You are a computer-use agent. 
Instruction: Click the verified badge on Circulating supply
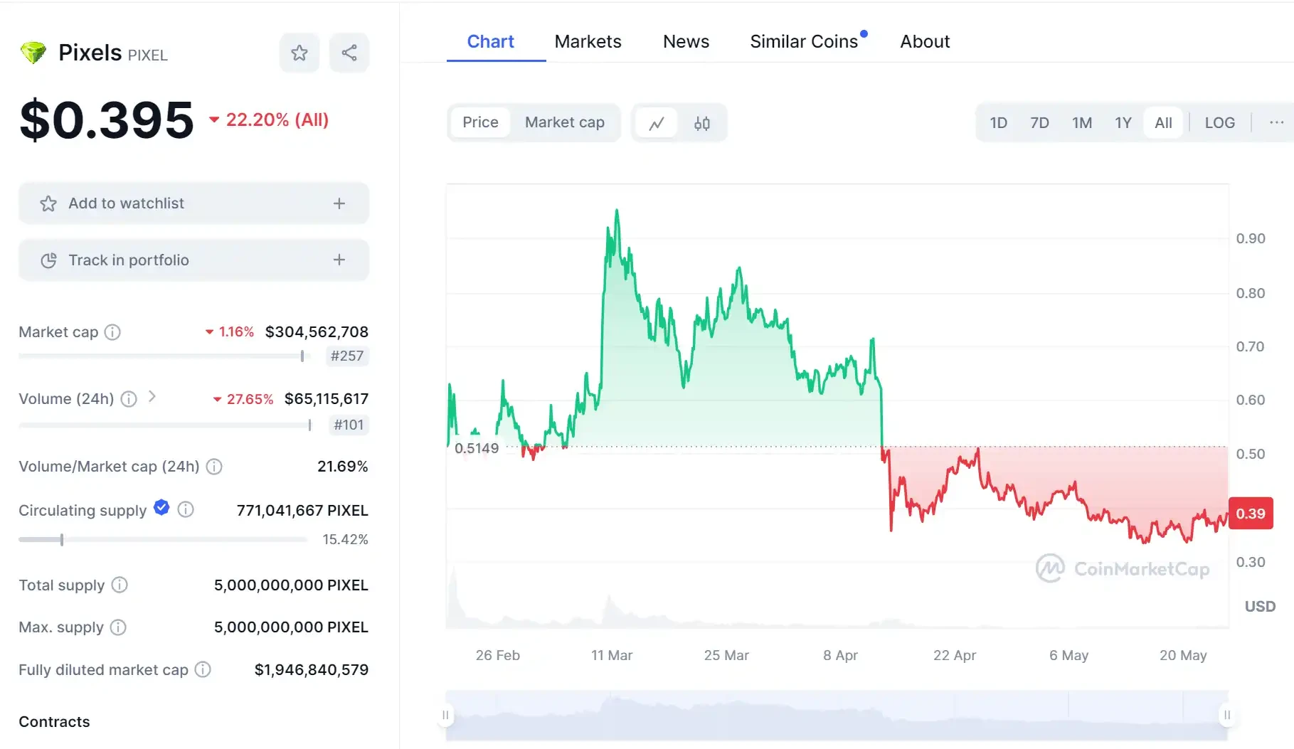coord(161,508)
